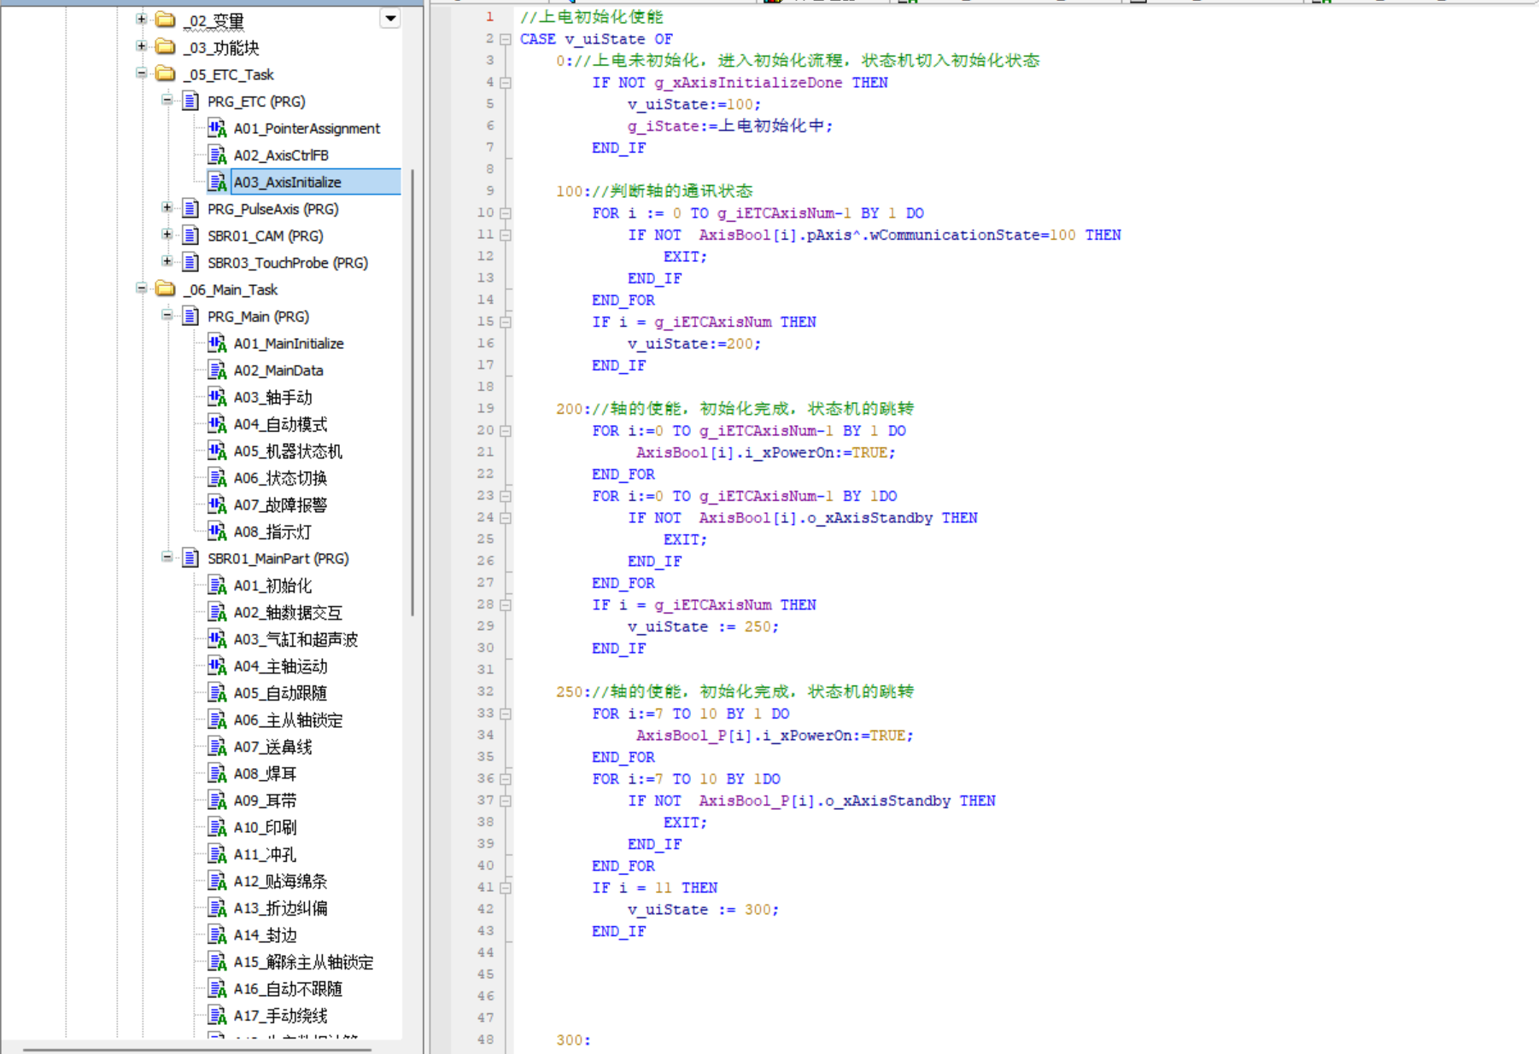Click the SBR01_CAM program icon

191,236
